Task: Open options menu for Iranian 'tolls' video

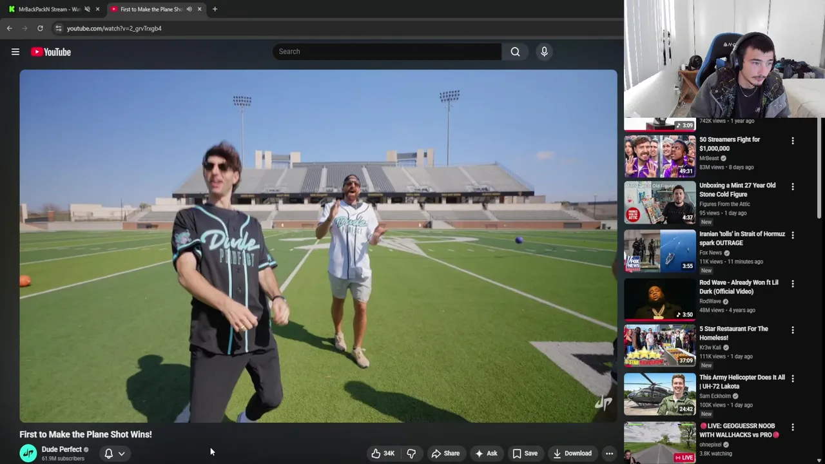Action: click(793, 235)
